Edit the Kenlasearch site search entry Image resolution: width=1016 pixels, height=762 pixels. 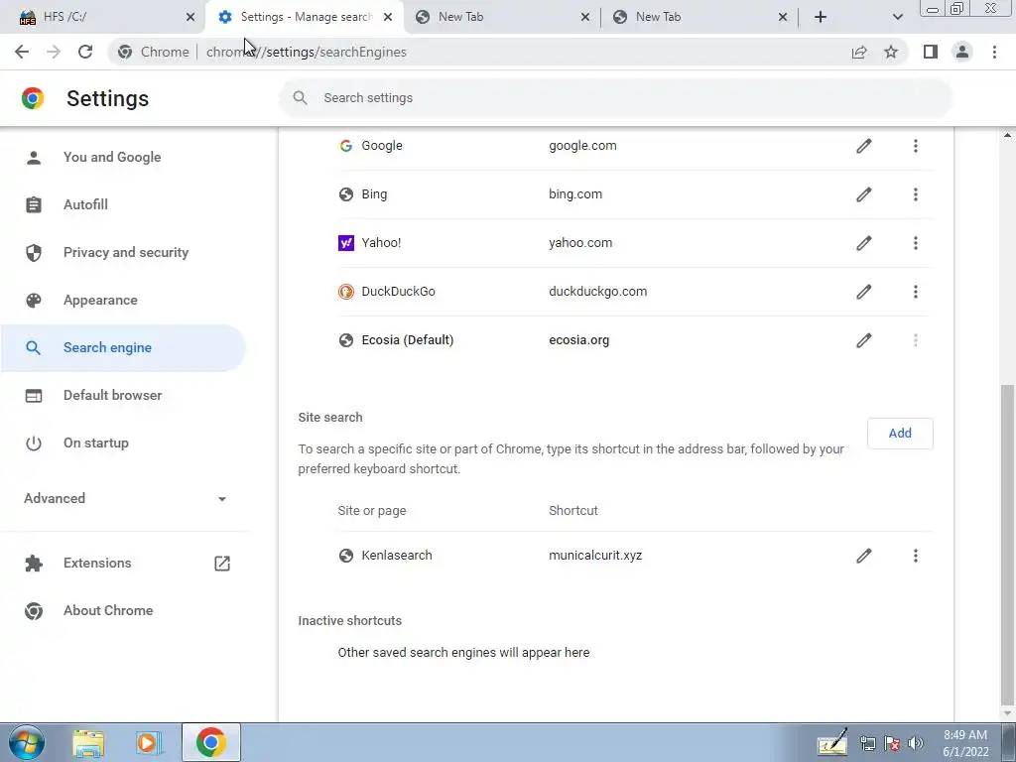(x=864, y=556)
